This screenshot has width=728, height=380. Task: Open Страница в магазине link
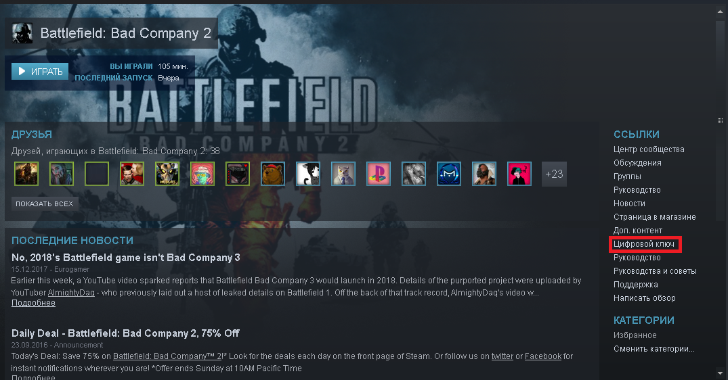click(x=654, y=217)
